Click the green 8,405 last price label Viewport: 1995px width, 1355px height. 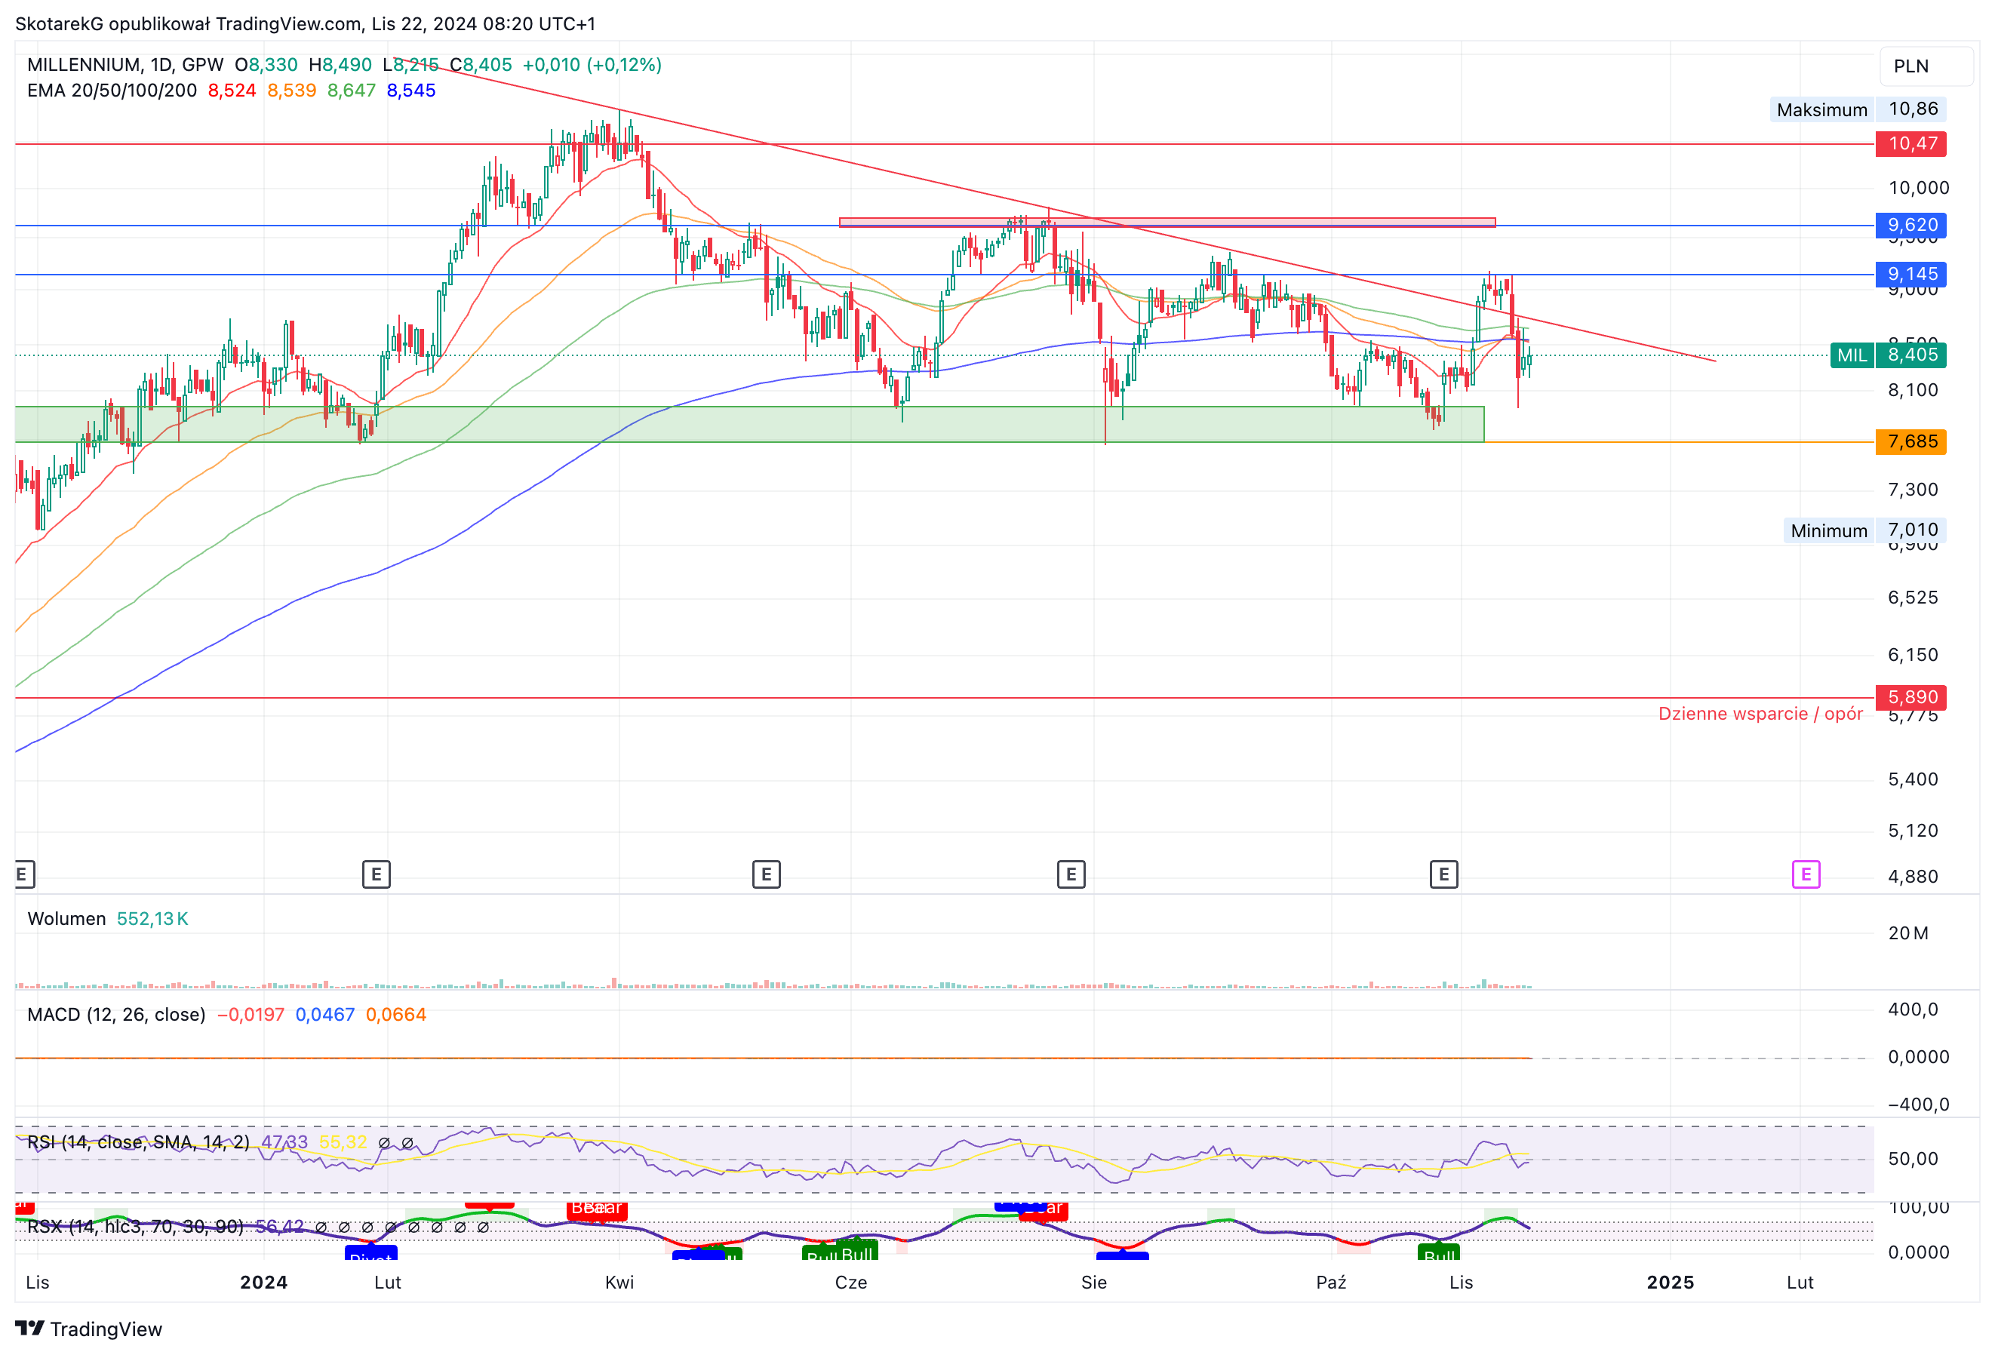coord(1911,355)
